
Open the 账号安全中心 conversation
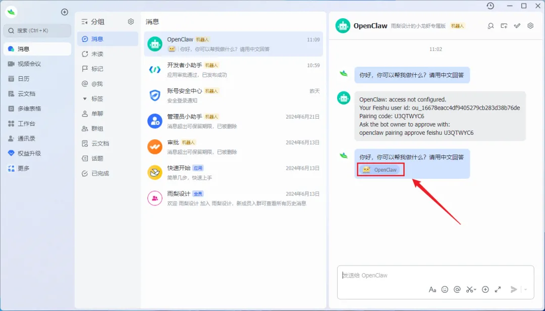tap(233, 95)
